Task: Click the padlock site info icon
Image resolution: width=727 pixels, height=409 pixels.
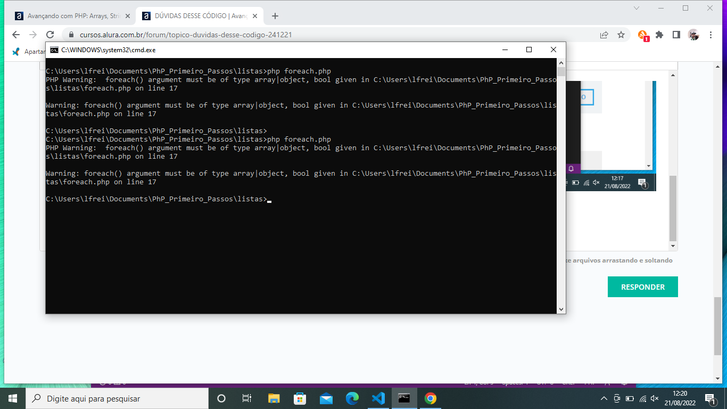Action: point(71,35)
